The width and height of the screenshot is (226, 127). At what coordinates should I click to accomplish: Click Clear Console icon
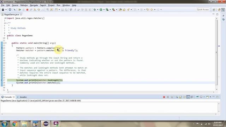click(x=177, y=97)
